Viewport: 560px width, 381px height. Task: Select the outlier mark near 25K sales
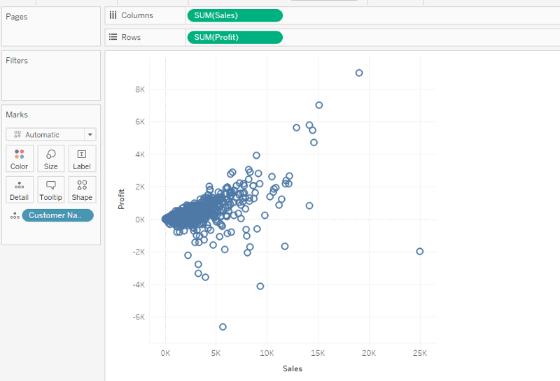point(419,251)
